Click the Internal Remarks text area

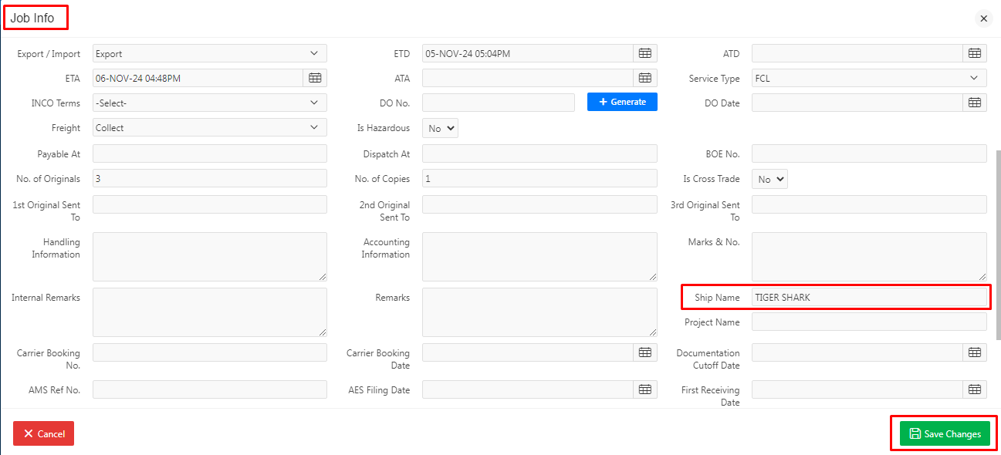(x=210, y=312)
